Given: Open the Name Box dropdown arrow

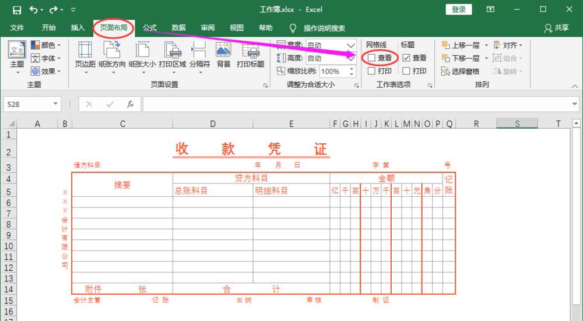Looking at the screenshot, I should (x=55, y=104).
